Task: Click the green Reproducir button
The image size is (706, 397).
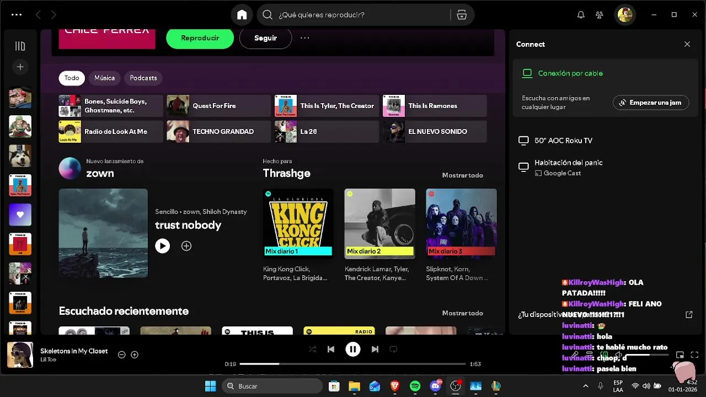Action: (200, 38)
